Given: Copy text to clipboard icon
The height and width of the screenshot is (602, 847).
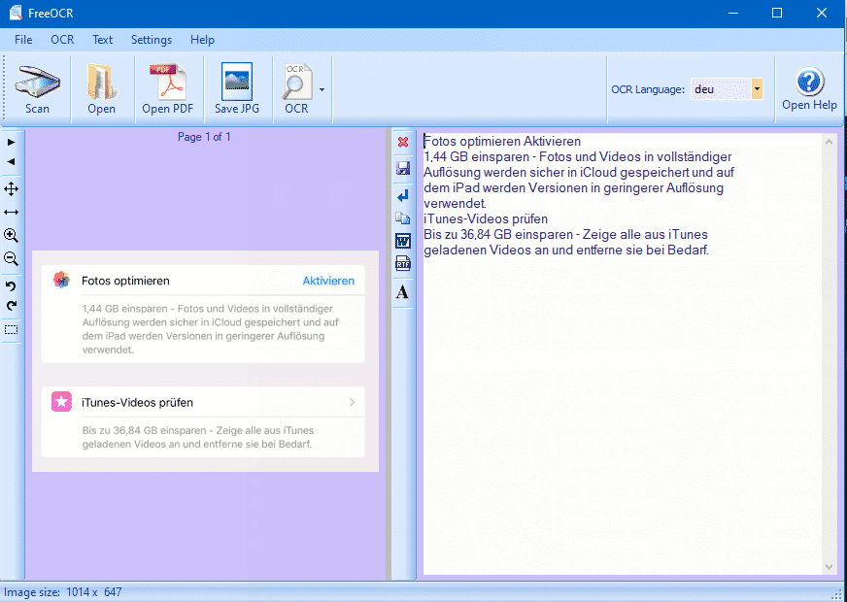Looking at the screenshot, I should (403, 217).
